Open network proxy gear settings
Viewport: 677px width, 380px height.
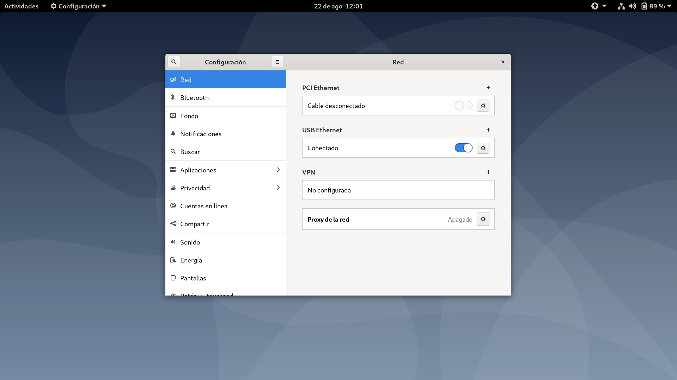(483, 219)
